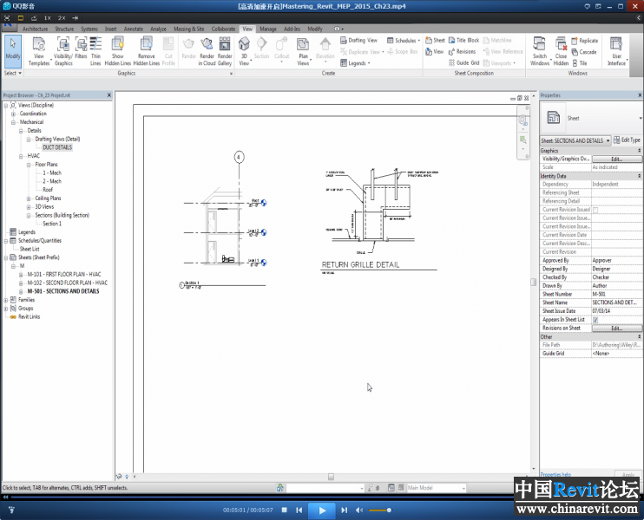Select DUCT DETAILS in Project Browser
The height and width of the screenshot is (520, 644).
click(x=57, y=147)
